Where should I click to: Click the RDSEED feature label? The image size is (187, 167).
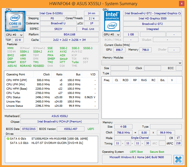pos(39,66)
